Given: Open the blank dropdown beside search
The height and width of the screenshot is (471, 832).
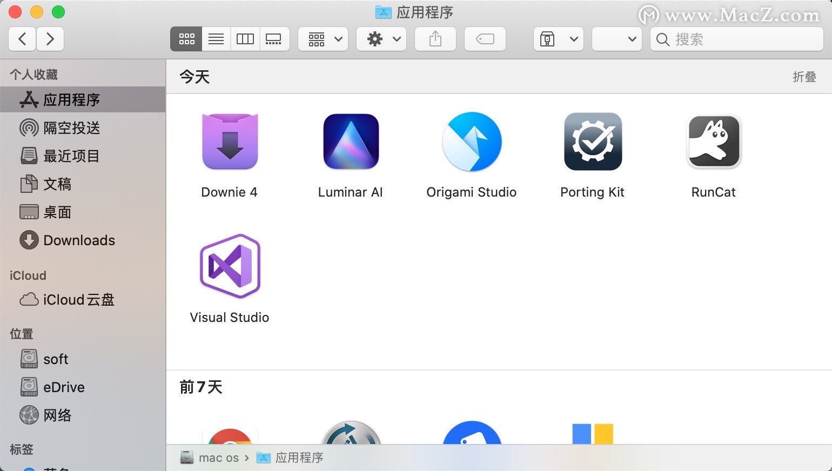Looking at the screenshot, I should [x=617, y=39].
